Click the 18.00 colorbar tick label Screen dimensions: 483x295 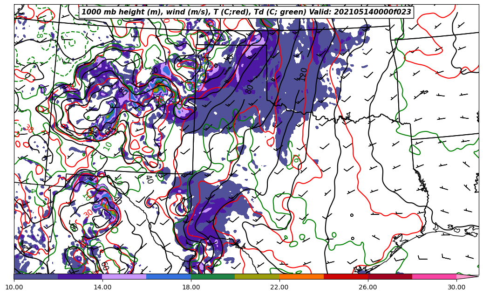[x=190, y=287]
